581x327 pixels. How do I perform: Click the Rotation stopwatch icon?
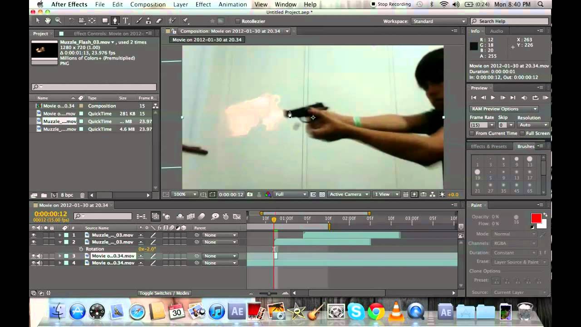(x=81, y=249)
